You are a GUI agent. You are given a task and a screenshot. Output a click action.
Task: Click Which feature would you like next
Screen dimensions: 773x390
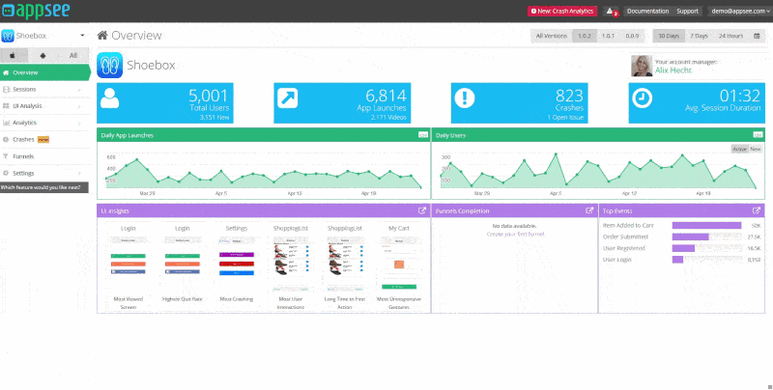(43, 187)
